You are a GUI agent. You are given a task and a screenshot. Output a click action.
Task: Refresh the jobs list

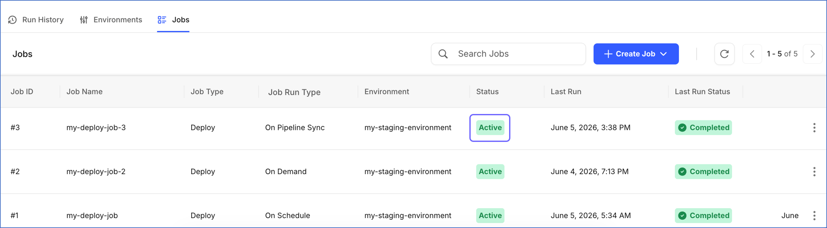[x=724, y=54]
